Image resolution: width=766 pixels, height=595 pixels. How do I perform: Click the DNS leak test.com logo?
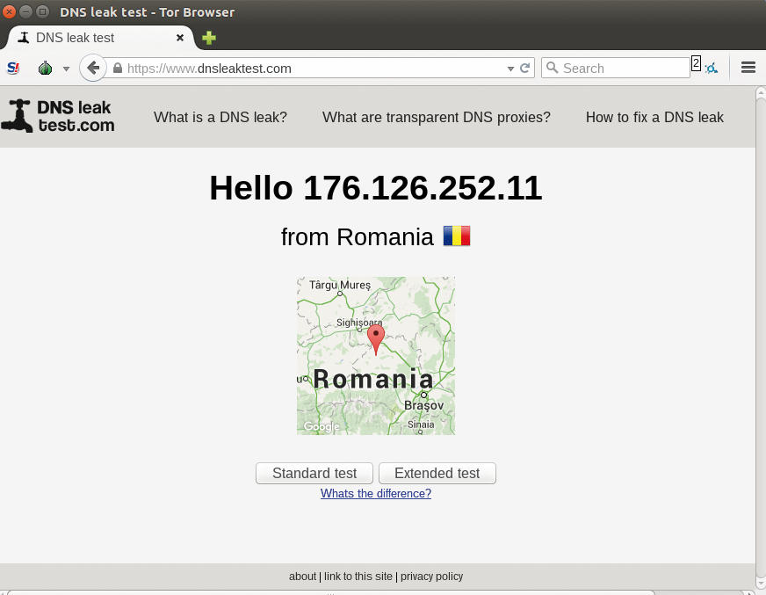(x=58, y=116)
